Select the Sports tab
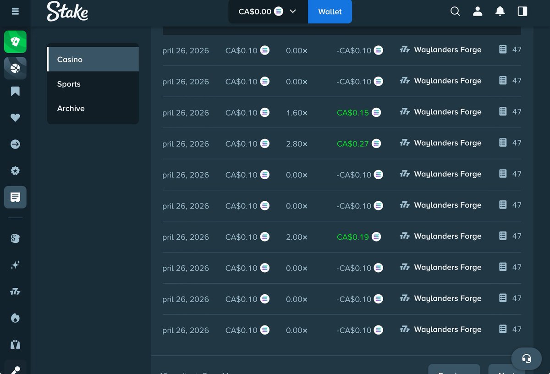The image size is (550, 374). [x=93, y=84]
